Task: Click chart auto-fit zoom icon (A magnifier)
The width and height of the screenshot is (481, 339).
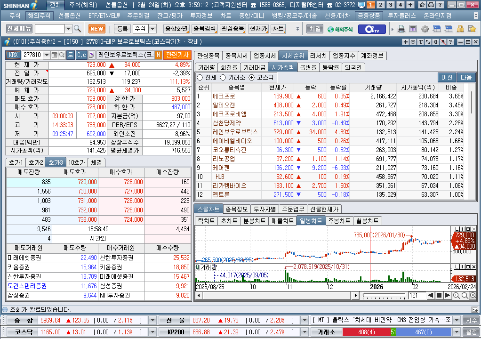Action: pos(473,295)
